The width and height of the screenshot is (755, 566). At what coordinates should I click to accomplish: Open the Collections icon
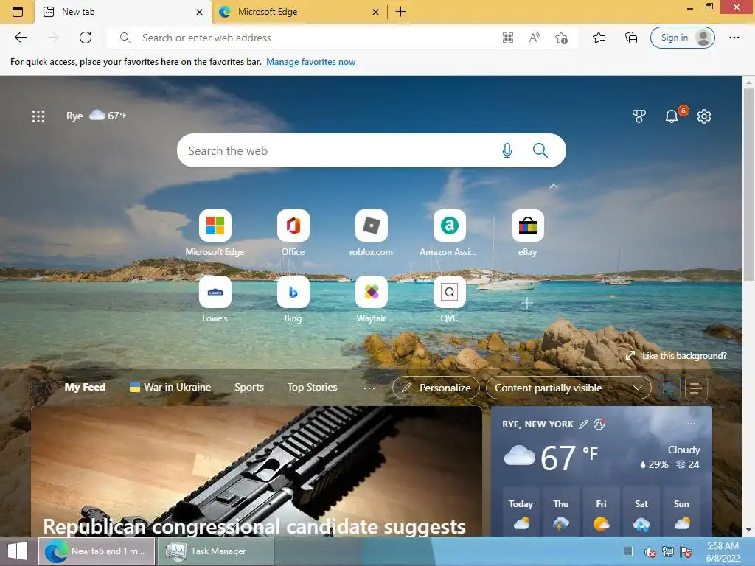click(x=631, y=38)
